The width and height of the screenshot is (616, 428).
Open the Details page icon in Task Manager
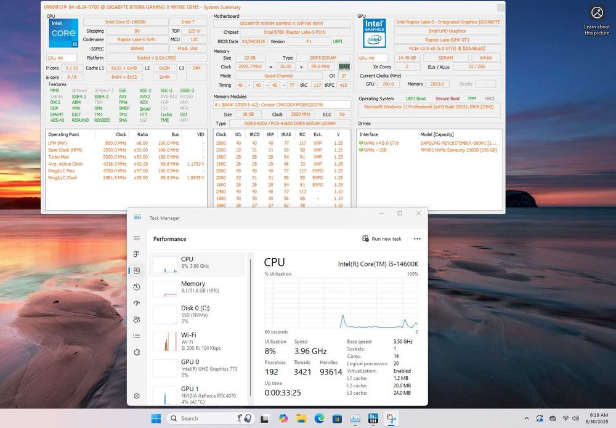[x=137, y=336]
